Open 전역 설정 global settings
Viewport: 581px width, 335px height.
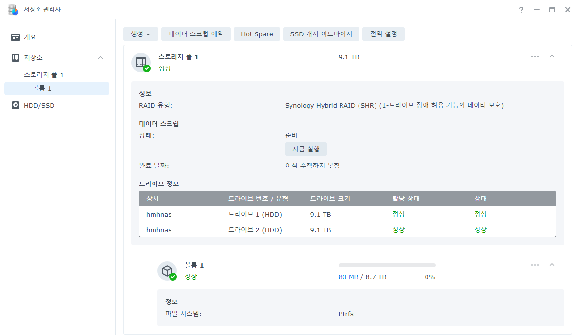383,34
